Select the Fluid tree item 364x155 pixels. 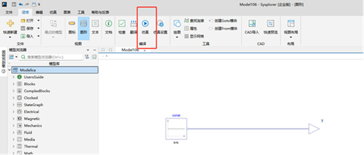coord(28,132)
